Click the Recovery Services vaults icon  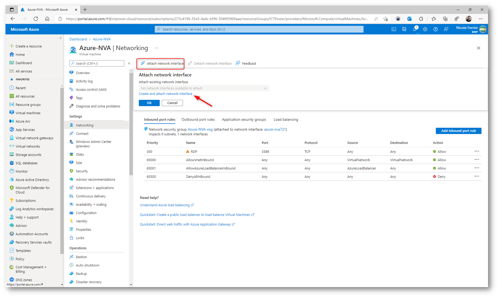point(11,242)
